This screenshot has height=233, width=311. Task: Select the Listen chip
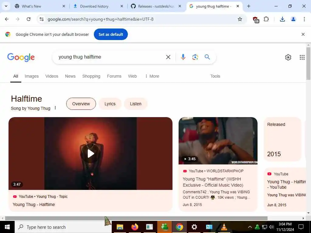click(x=136, y=104)
